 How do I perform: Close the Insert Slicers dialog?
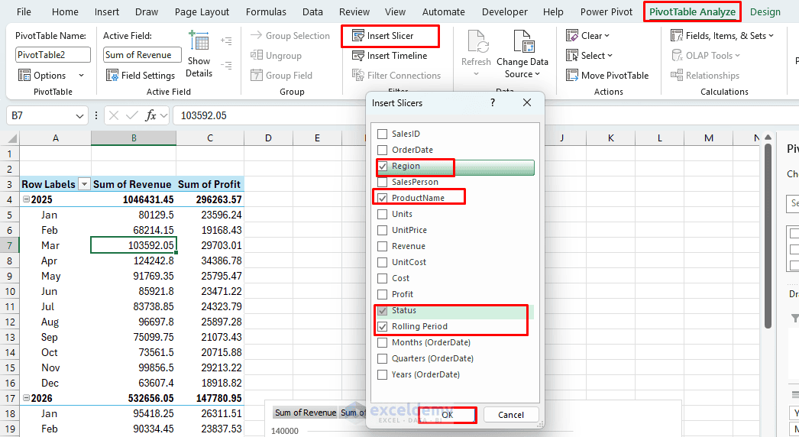pyautogui.click(x=527, y=102)
